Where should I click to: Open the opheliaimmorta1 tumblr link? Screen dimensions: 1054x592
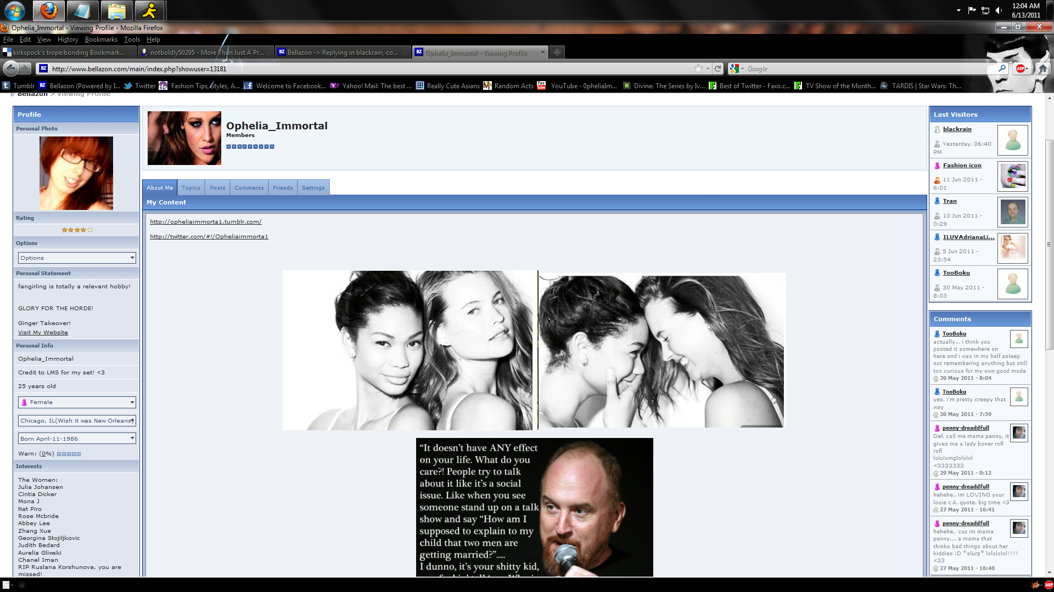[205, 222]
